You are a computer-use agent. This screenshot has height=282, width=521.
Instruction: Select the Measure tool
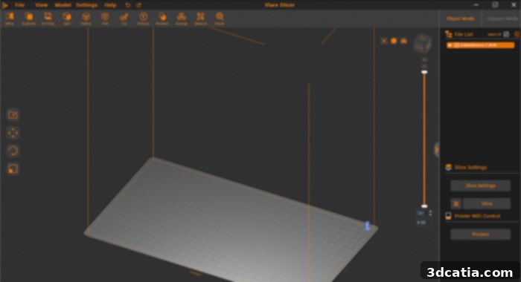pyautogui.click(x=201, y=19)
